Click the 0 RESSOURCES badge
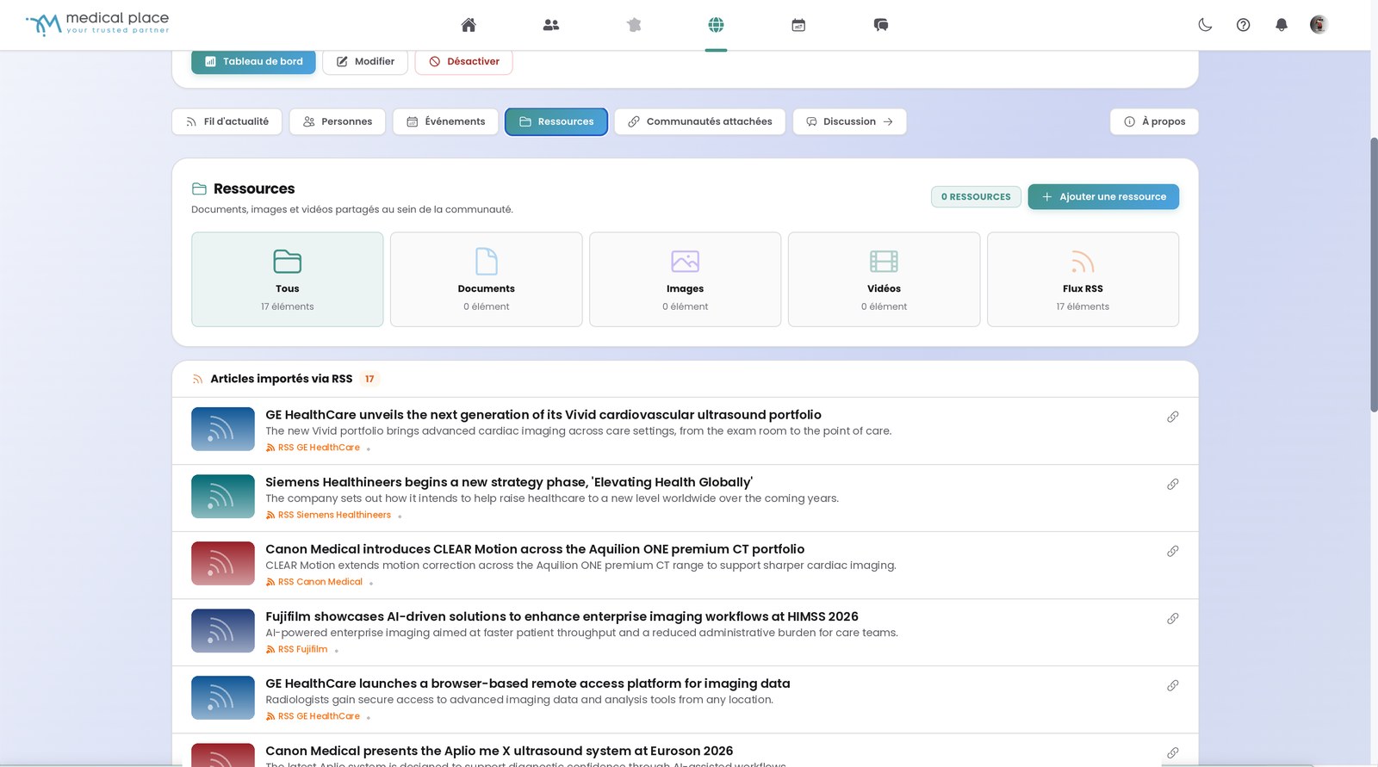The image size is (1378, 767). pos(976,196)
